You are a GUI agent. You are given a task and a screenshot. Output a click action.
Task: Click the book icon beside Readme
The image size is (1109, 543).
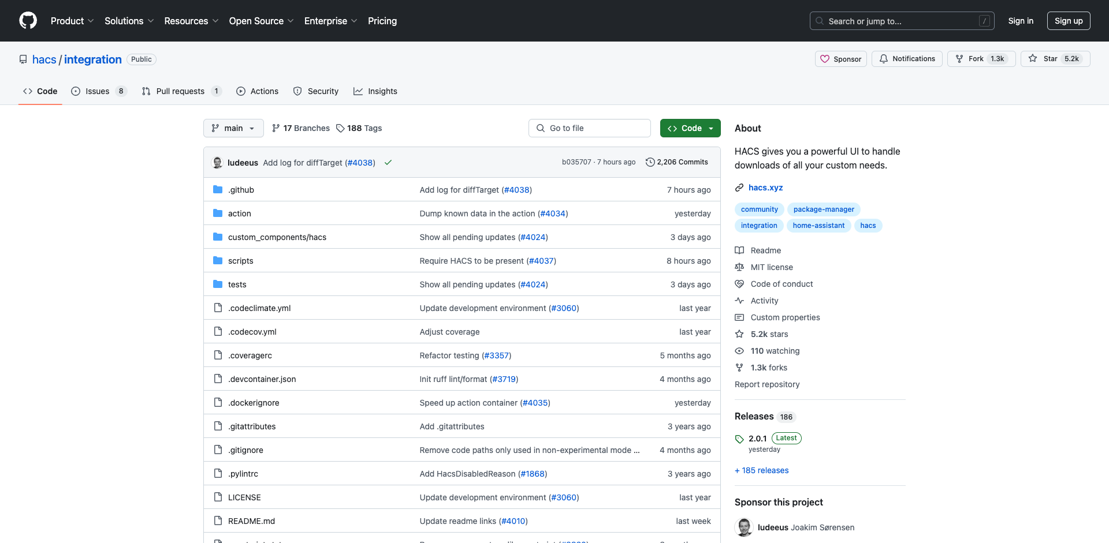739,250
